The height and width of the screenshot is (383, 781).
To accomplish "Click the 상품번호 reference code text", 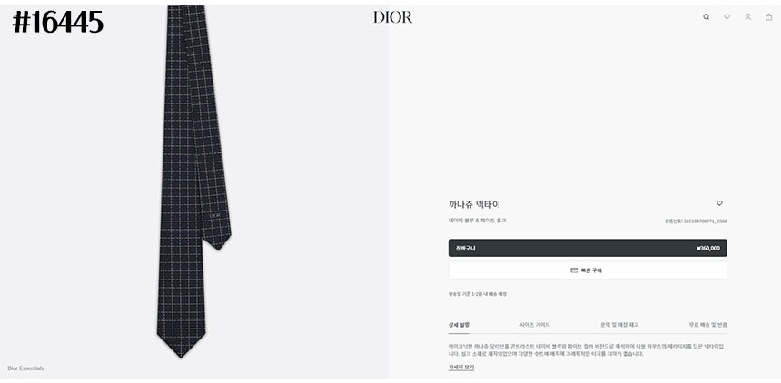I will [x=696, y=221].
